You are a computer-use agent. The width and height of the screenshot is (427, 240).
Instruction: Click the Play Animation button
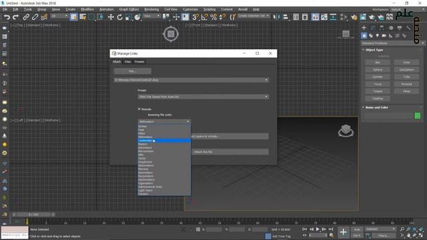point(318,229)
